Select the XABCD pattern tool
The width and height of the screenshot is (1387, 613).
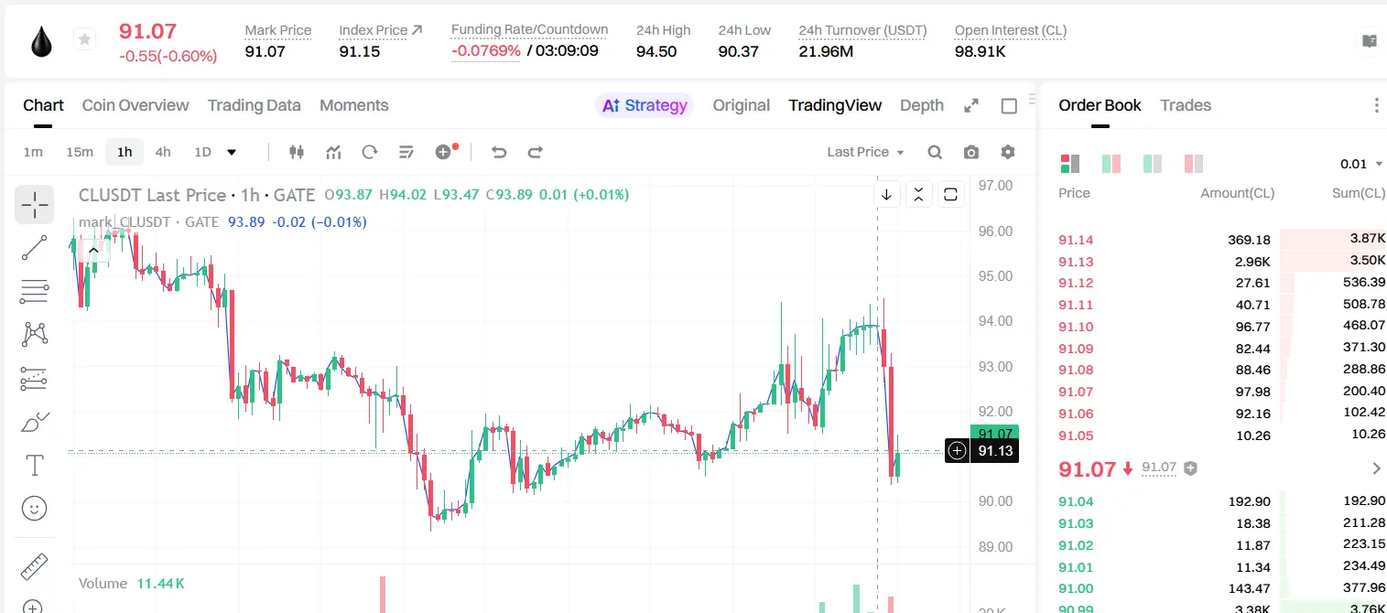point(35,334)
